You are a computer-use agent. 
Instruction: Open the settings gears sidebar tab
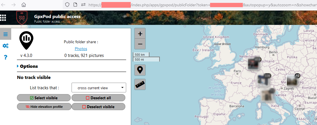coord(5,46)
